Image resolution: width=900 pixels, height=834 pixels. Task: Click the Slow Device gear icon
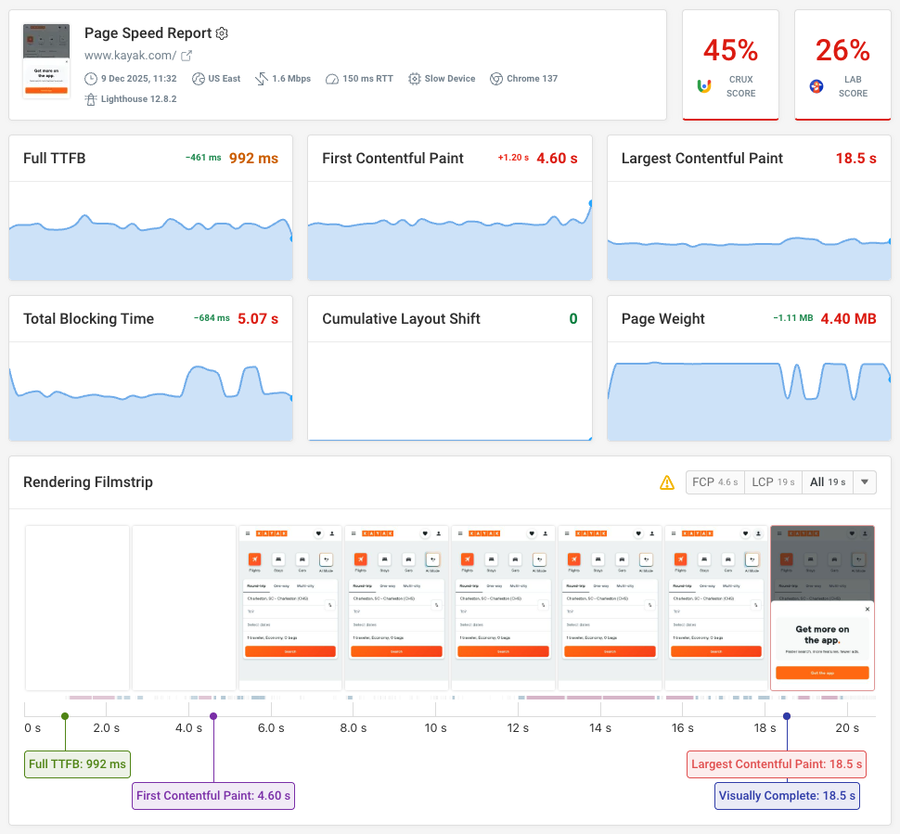click(414, 78)
